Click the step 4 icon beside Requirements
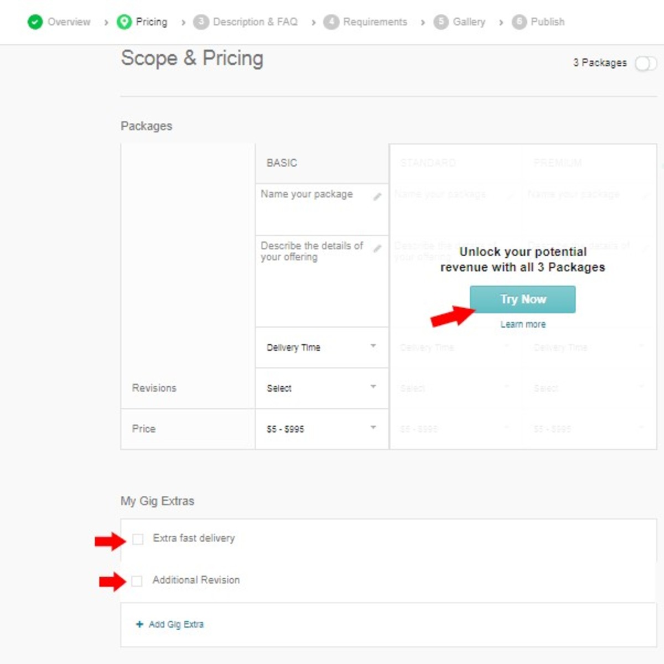The image size is (664, 664). [332, 22]
